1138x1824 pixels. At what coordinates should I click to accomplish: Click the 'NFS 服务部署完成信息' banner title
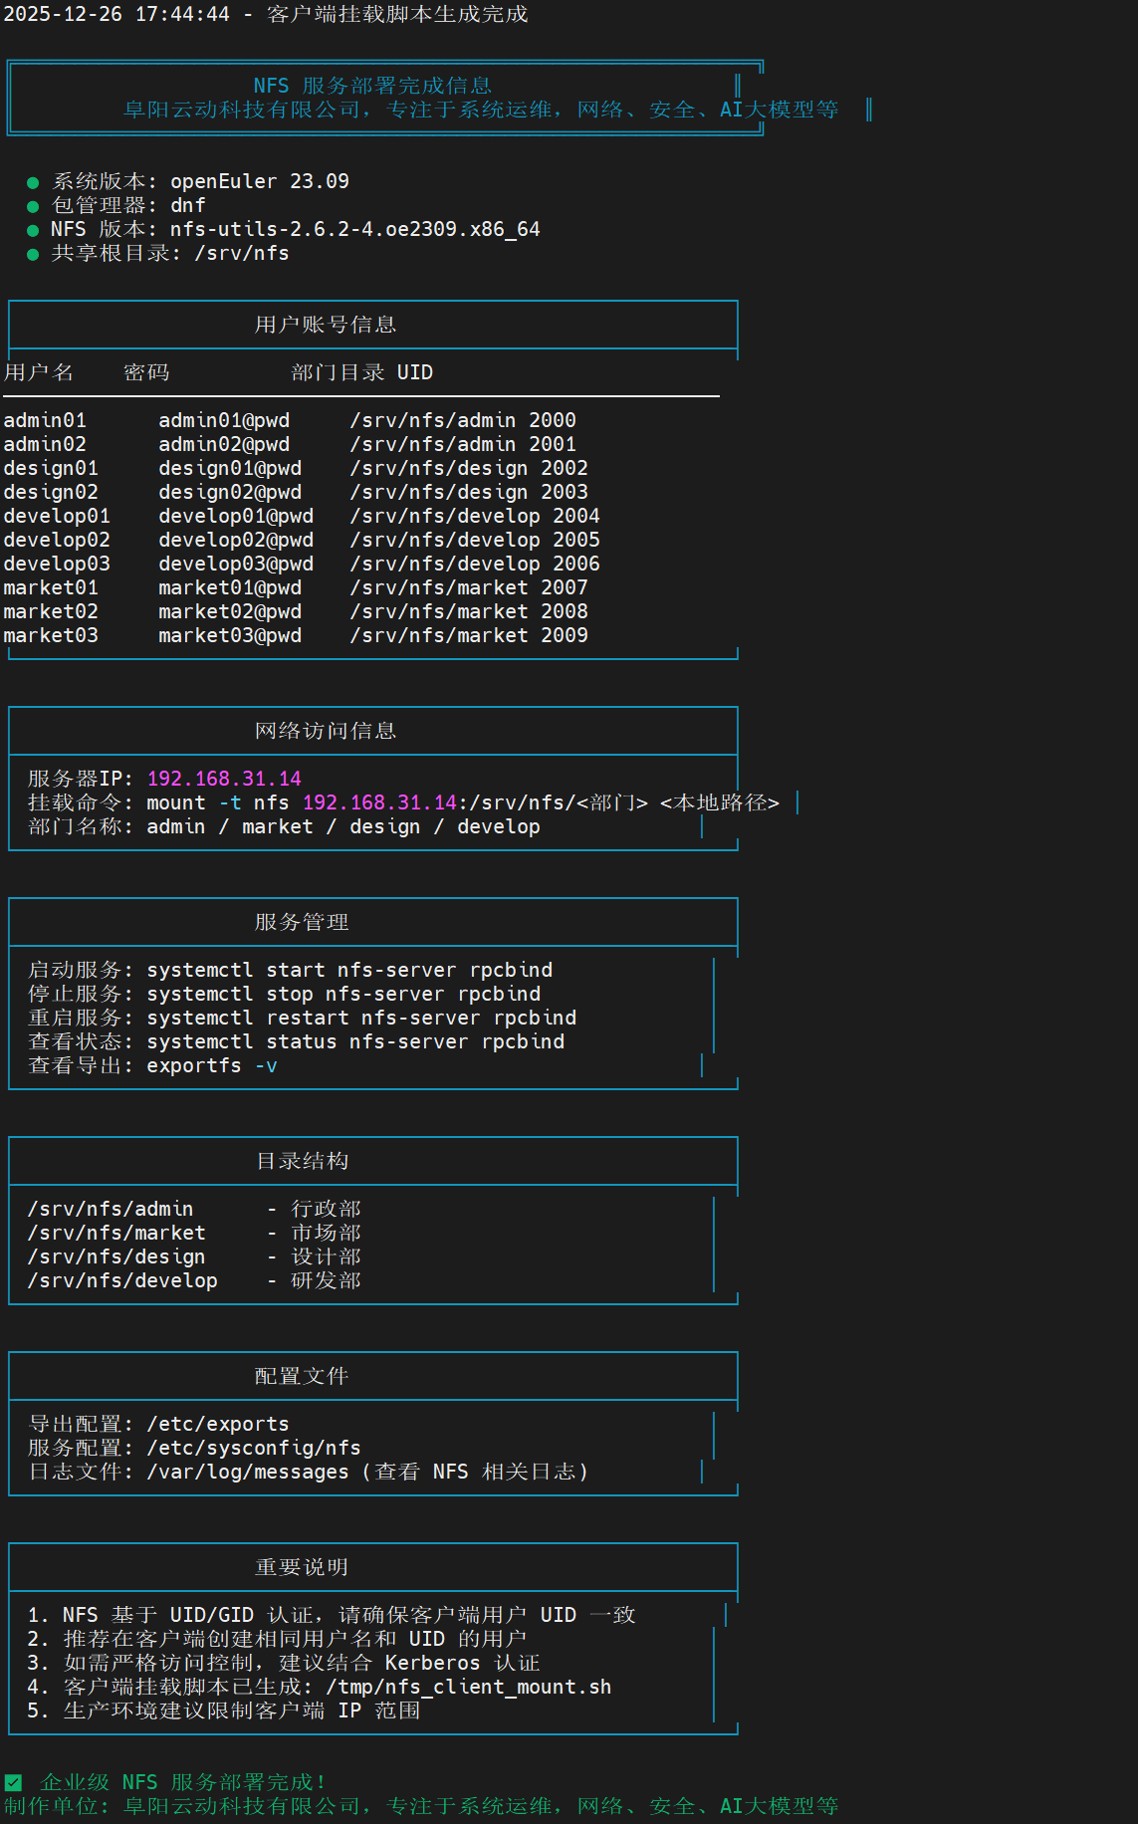(x=373, y=86)
